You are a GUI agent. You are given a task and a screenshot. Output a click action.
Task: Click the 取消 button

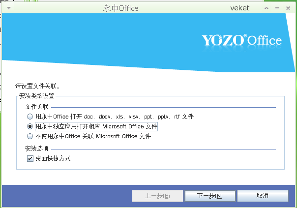[263, 196]
